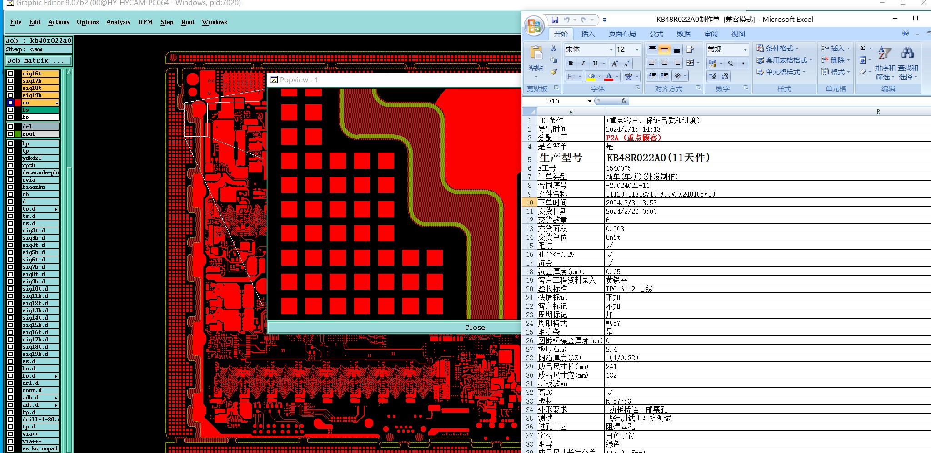Apply the yellow fill color in Excel
The image size is (931, 453).
[591, 76]
